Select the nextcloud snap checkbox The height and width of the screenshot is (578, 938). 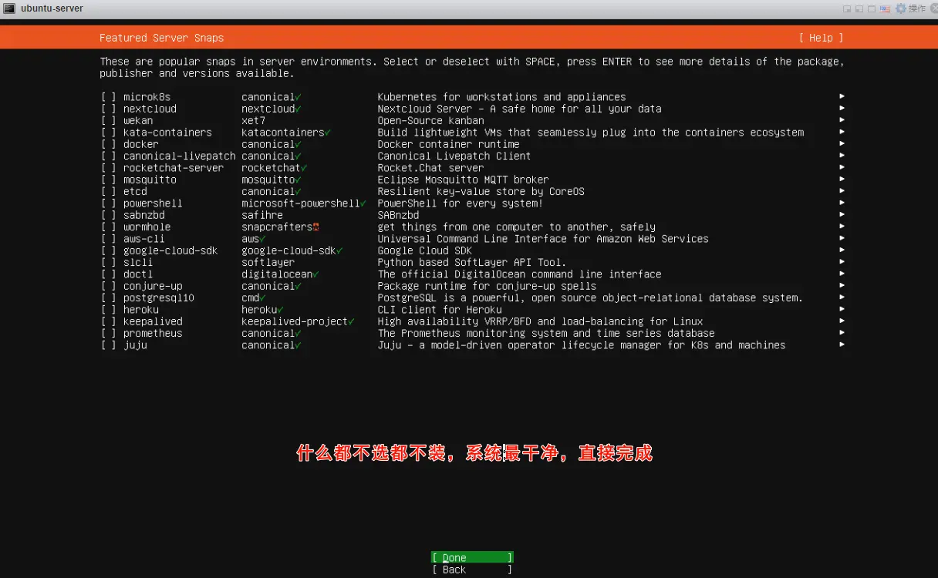(x=109, y=109)
